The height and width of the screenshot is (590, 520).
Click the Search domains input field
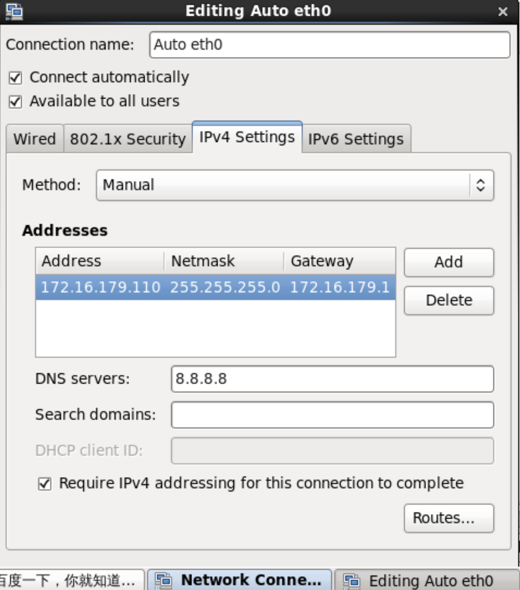pos(332,415)
